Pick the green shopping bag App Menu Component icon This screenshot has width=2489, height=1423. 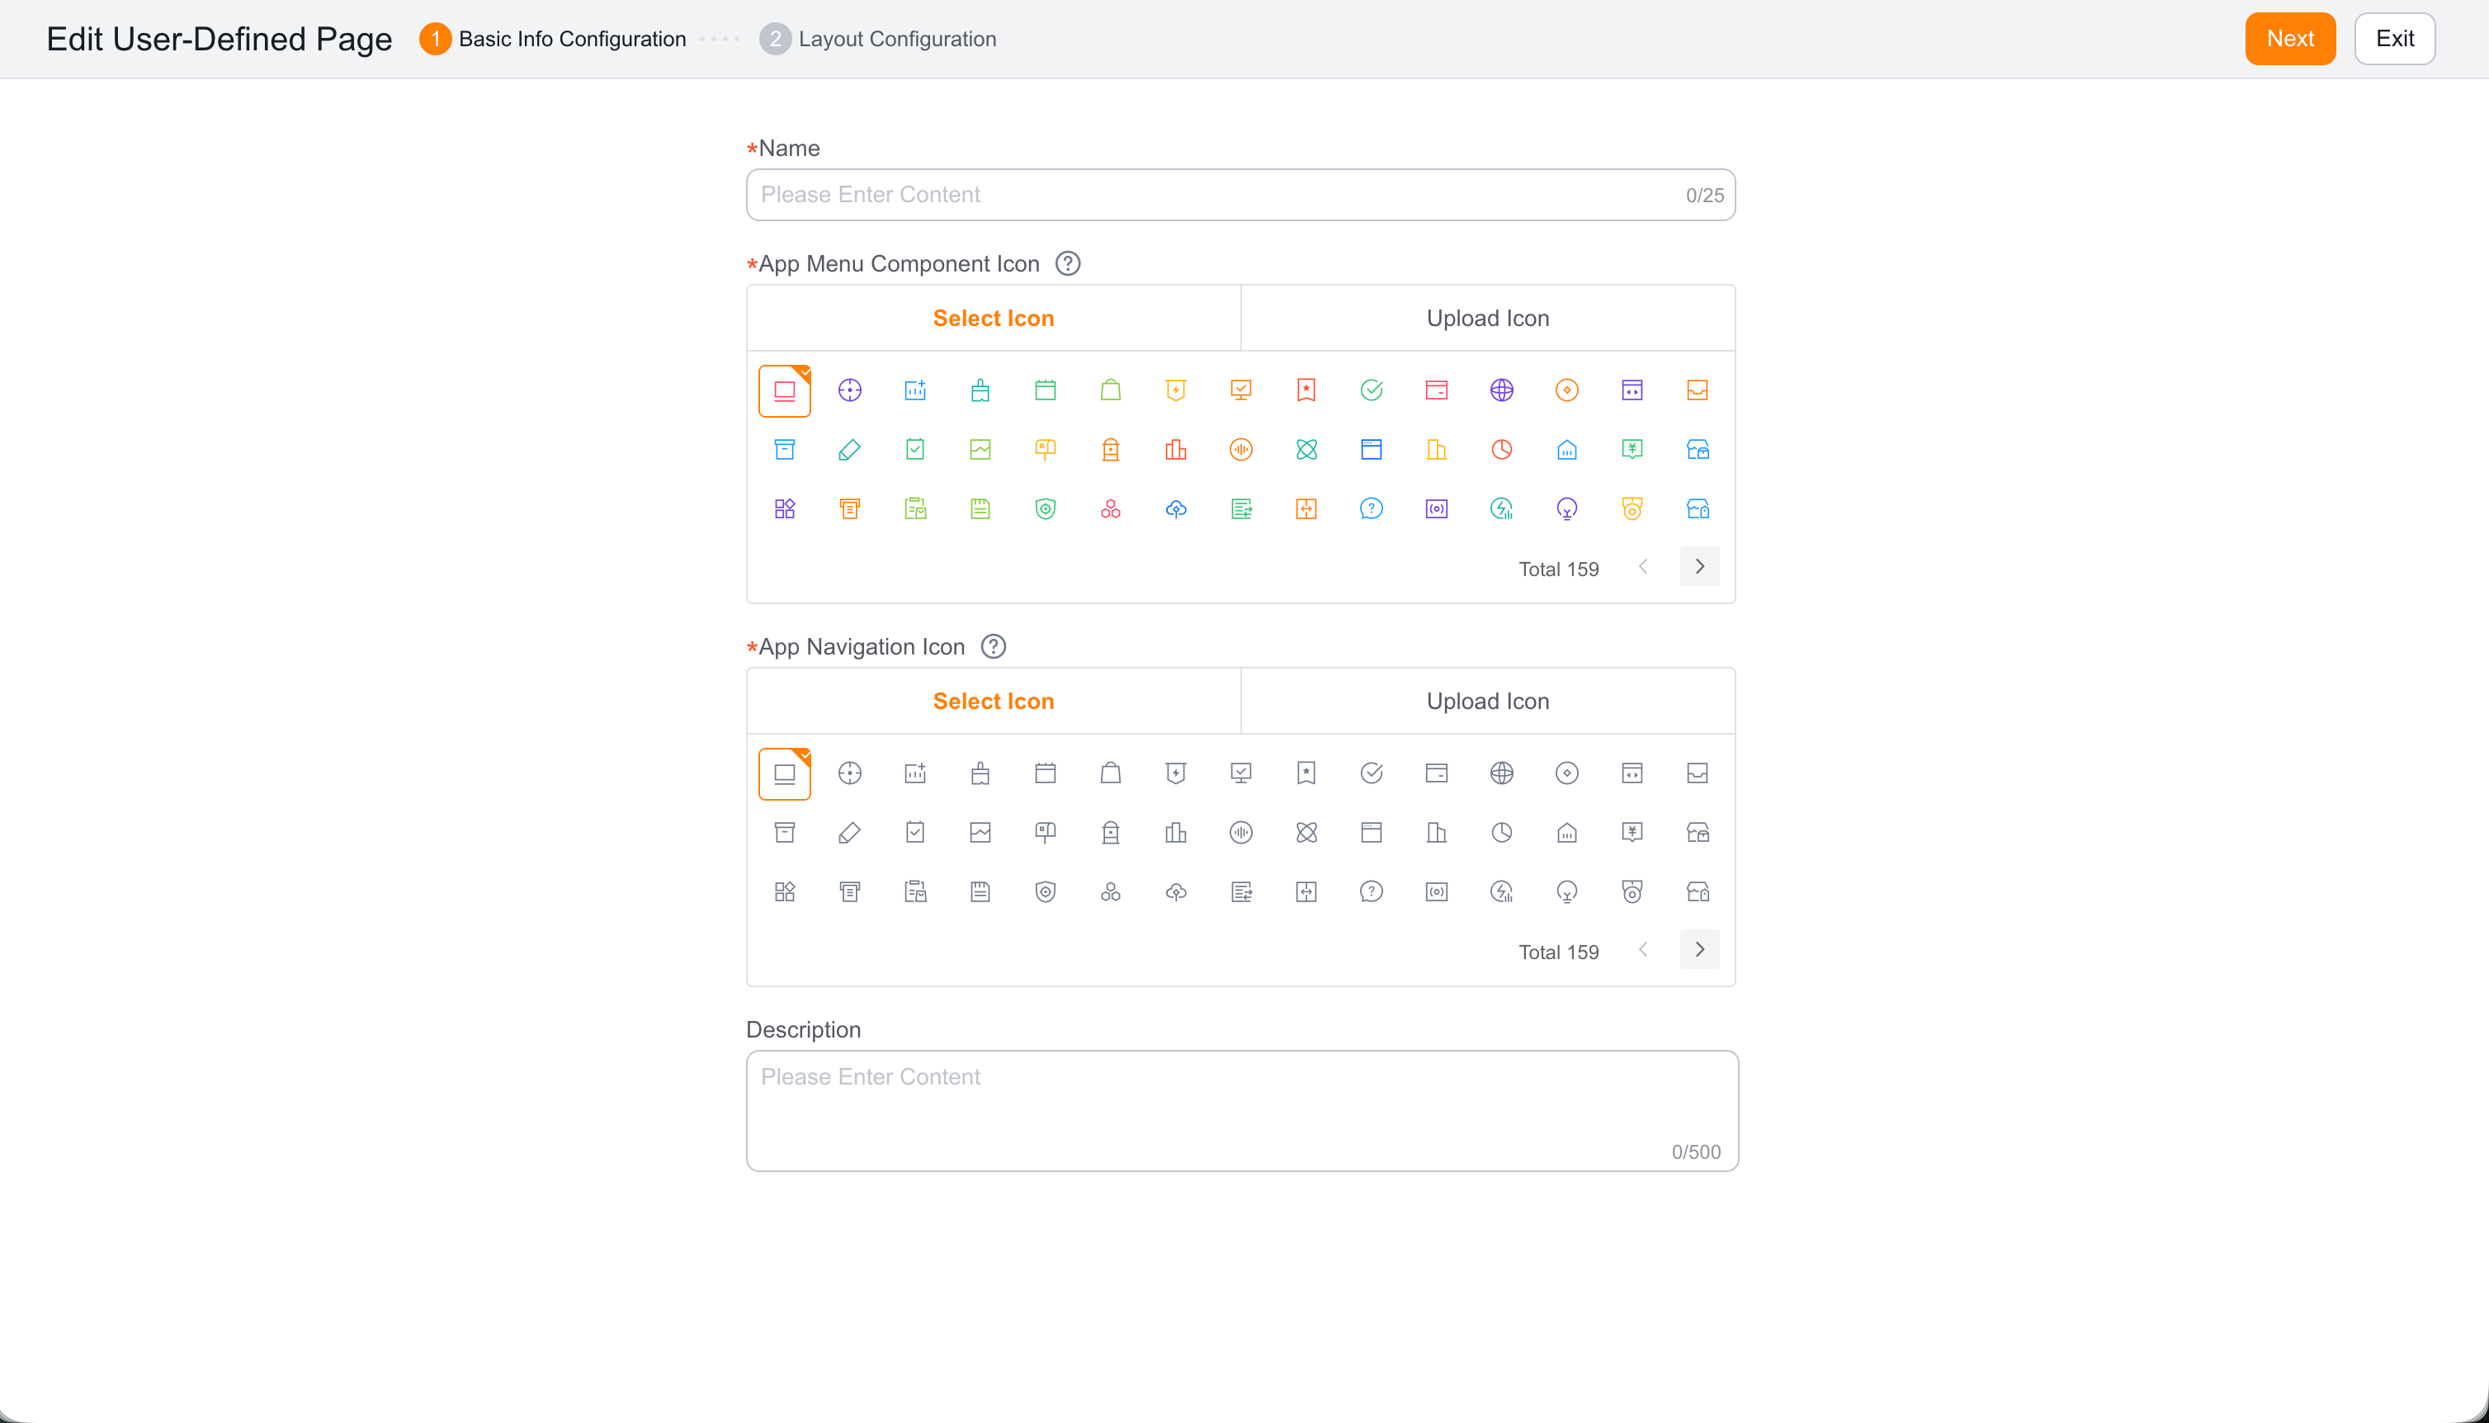click(x=1111, y=391)
